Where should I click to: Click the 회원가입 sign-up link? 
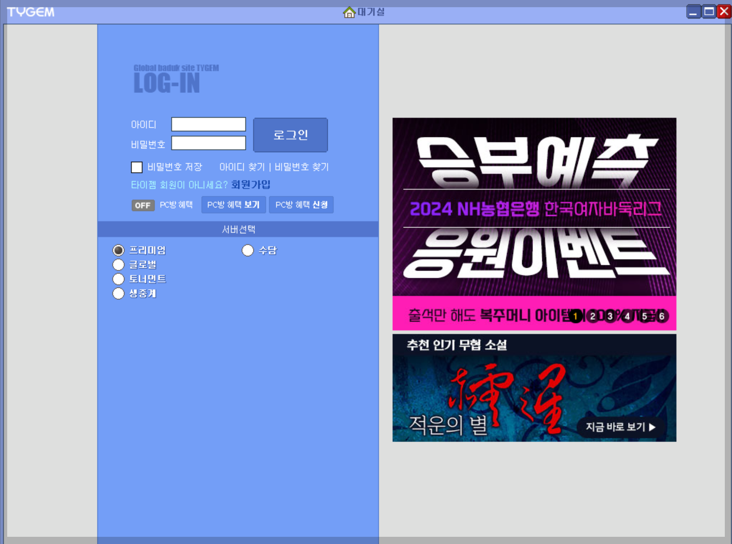[x=251, y=185]
